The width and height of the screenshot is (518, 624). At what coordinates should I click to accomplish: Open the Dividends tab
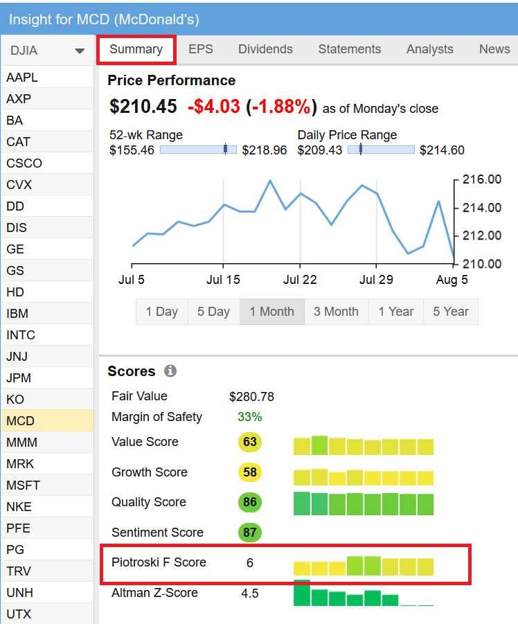point(265,49)
